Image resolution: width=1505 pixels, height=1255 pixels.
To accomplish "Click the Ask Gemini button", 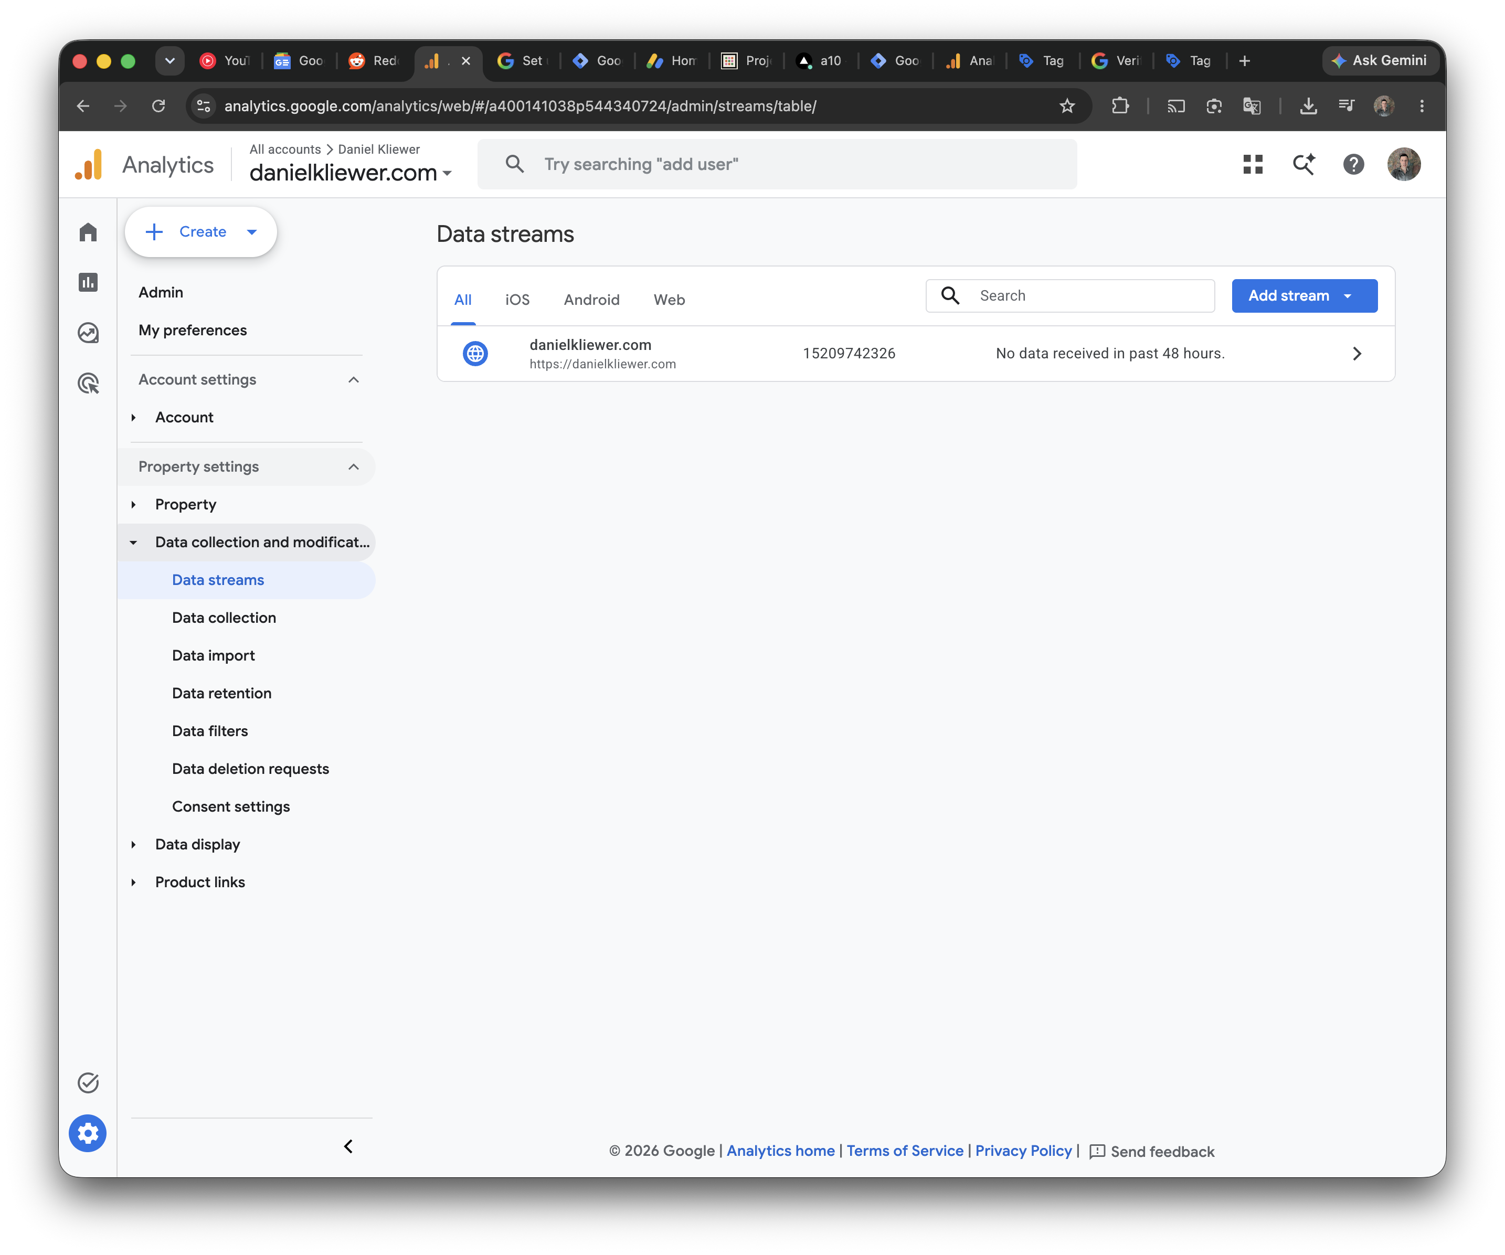I will tap(1380, 61).
